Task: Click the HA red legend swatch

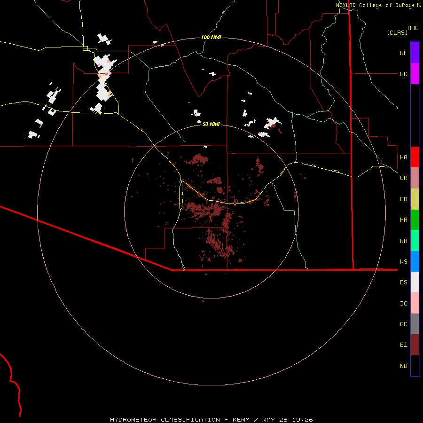Action: (415, 157)
